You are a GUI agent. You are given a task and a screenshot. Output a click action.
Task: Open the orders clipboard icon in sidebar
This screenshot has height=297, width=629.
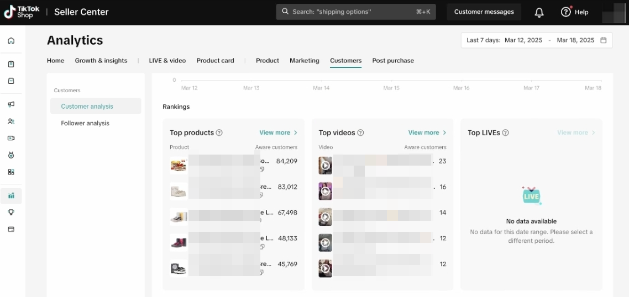point(11,64)
